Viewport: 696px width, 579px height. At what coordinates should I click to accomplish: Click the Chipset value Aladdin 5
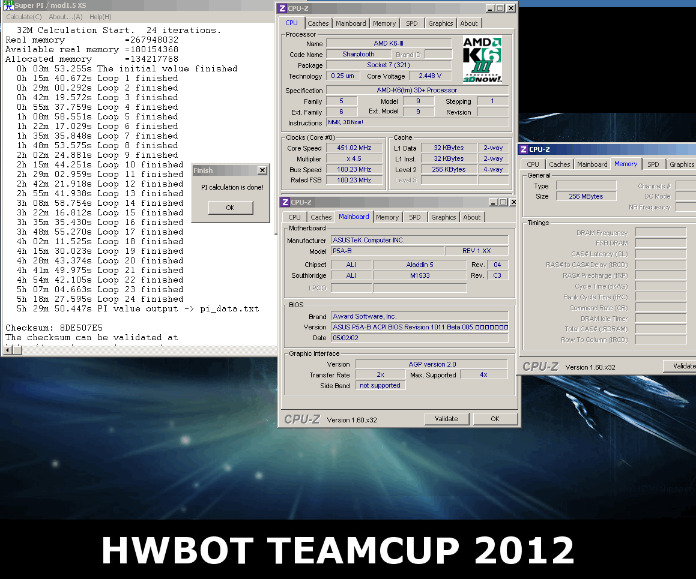(x=420, y=265)
